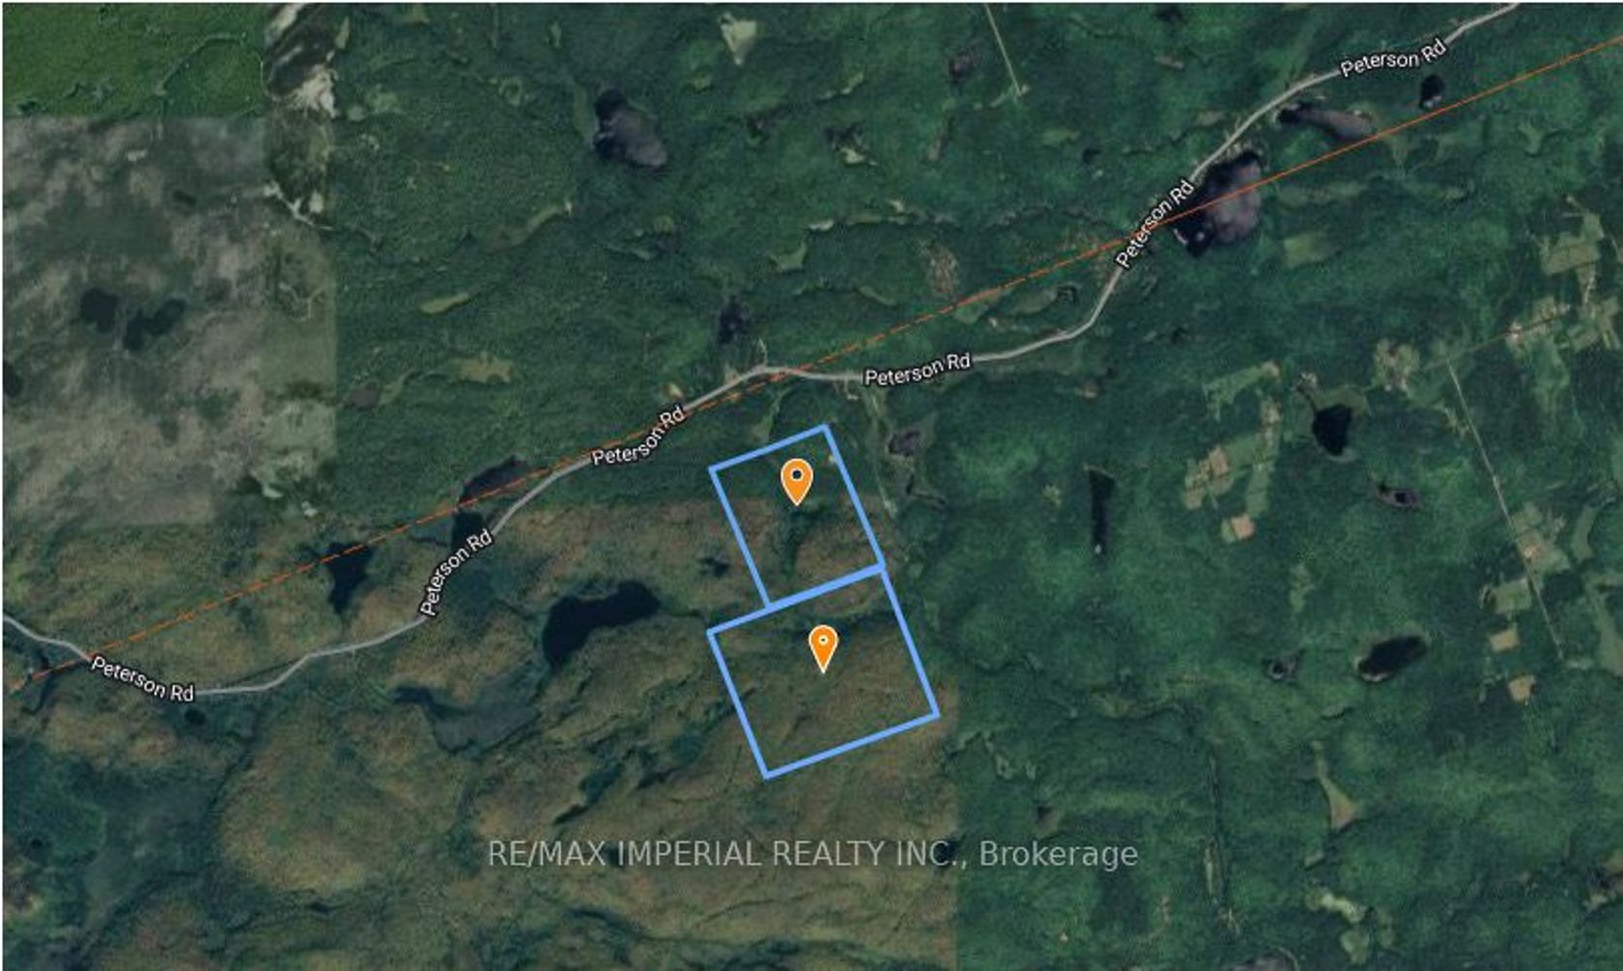Click the Peterson Rd label in the upper-right corner
1623x971 pixels.
pyautogui.click(x=1392, y=57)
